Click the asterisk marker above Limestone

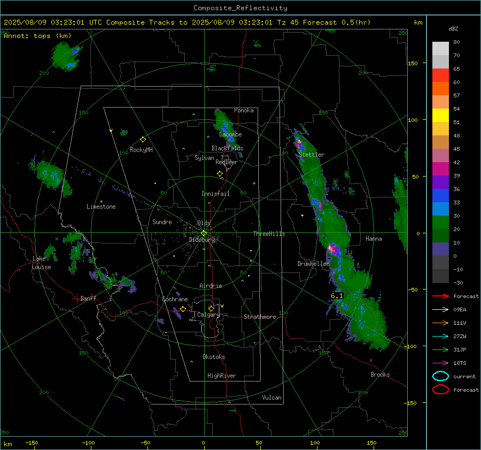101,202
